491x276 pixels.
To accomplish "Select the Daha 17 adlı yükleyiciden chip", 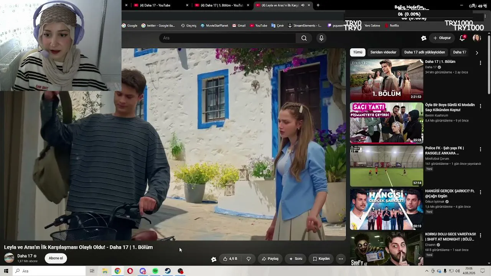I will 425,52.
